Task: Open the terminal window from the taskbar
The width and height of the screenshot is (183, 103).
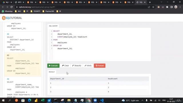Action: (56, 100)
